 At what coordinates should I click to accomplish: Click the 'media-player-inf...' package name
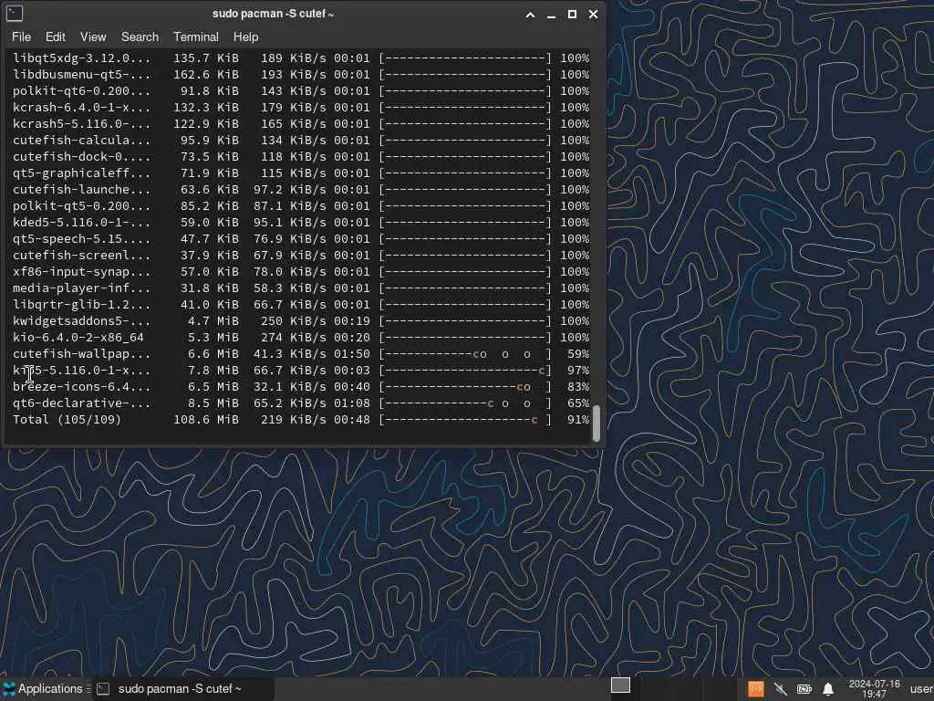pyautogui.click(x=81, y=288)
